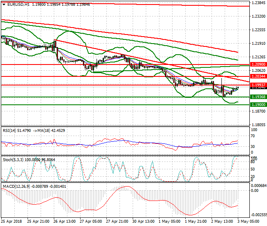Click the 27 Apr 21:00 time label

117,221
